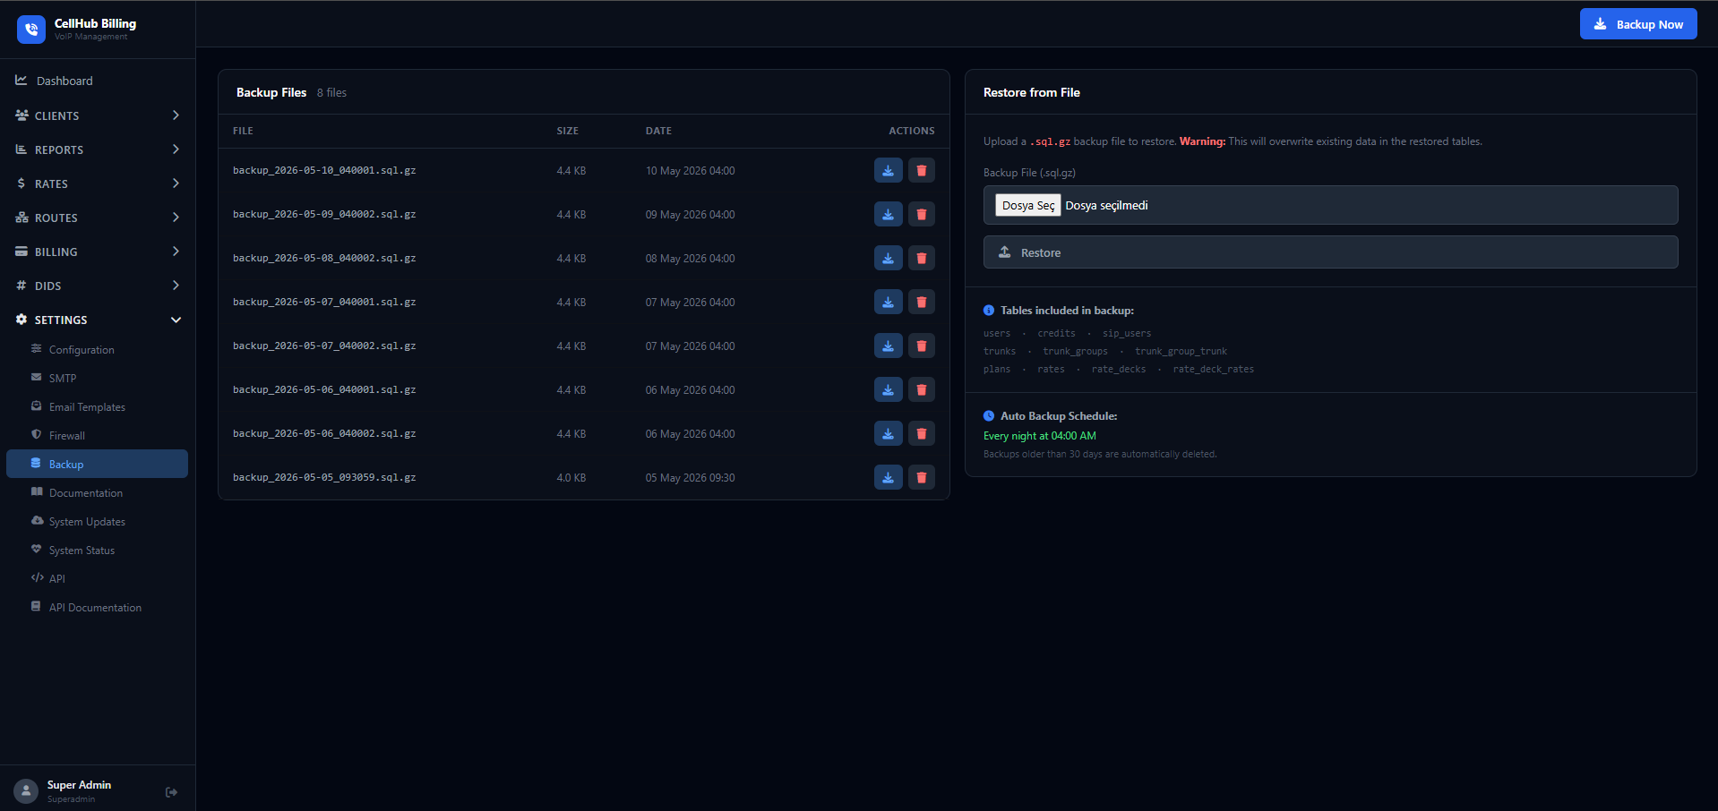Expand the DIDS menu chevron

176,286
